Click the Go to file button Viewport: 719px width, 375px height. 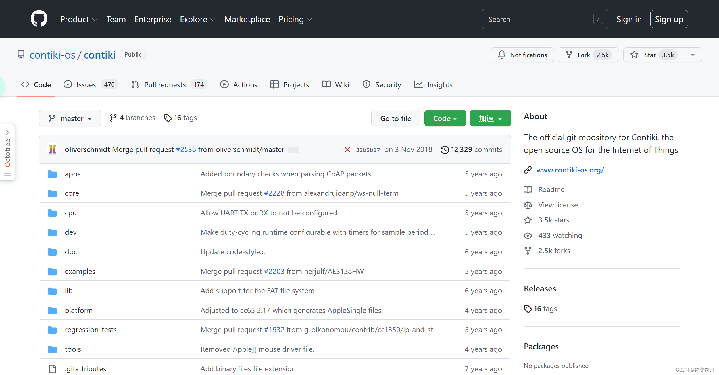coord(395,118)
